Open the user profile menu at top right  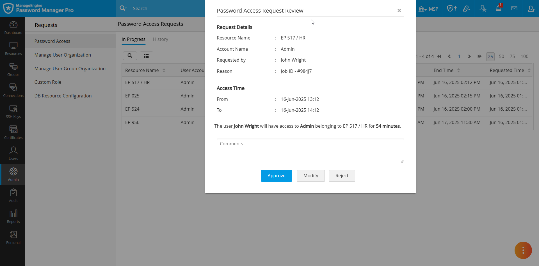(x=531, y=9)
